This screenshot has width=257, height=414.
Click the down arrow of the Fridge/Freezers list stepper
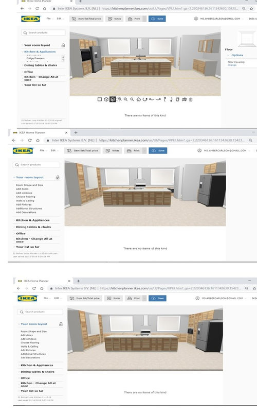63,60
